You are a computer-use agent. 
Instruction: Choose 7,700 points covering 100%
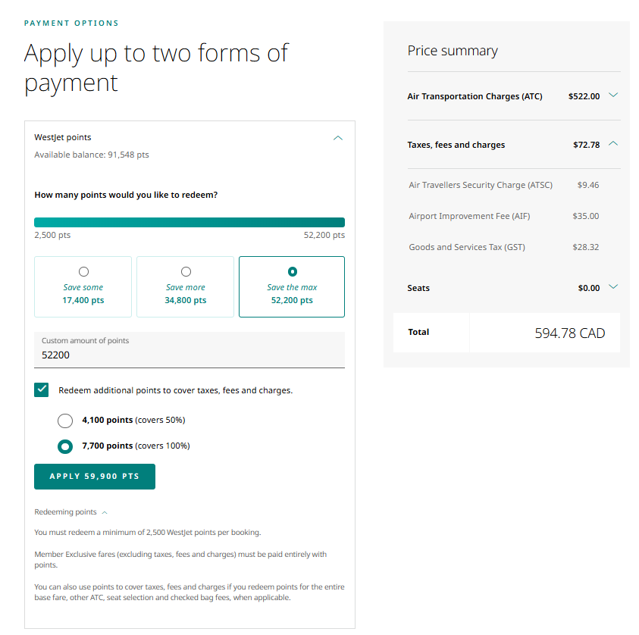64,446
